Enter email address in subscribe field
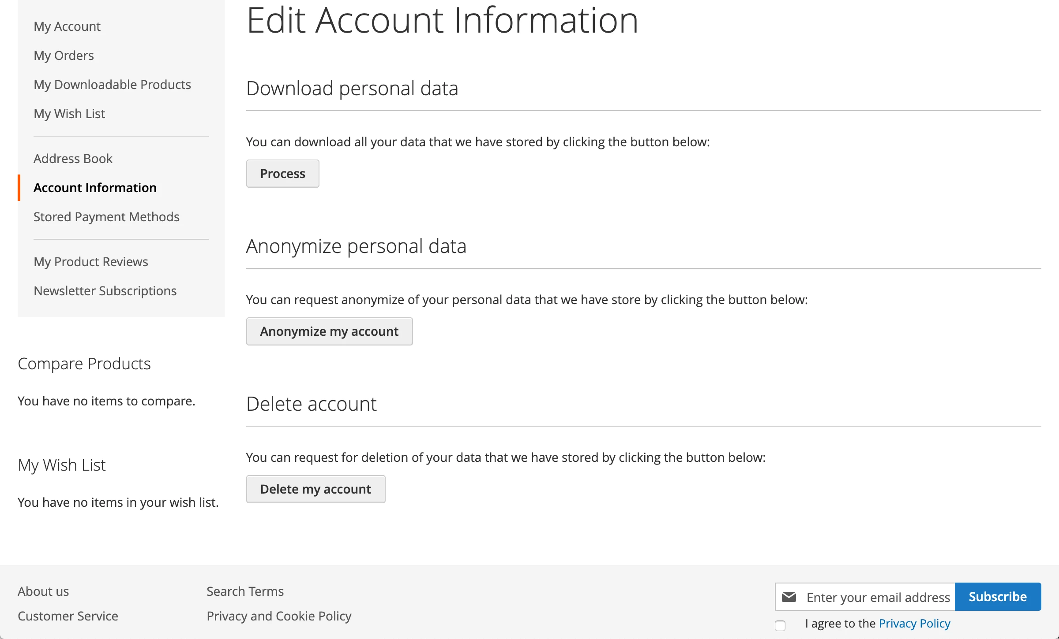This screenshot has width=1059, height=639. (x=874, y=597)
